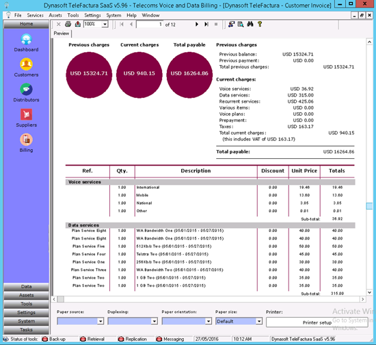Select the Preview tab
The width and height of the screenshot is (376, 345).
pyautogui.click(x=62, y=34)
